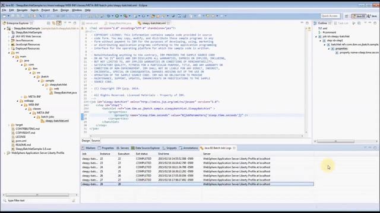Viewport: 380px width, 213px height.
Task: Click the Outline panel horizontal scrollbar
Action: [346, 141]
